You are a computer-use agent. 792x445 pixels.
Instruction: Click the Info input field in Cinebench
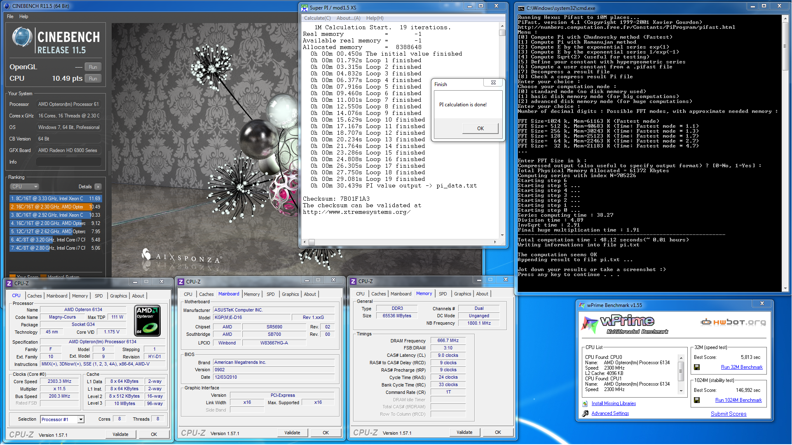pos(69,162)
